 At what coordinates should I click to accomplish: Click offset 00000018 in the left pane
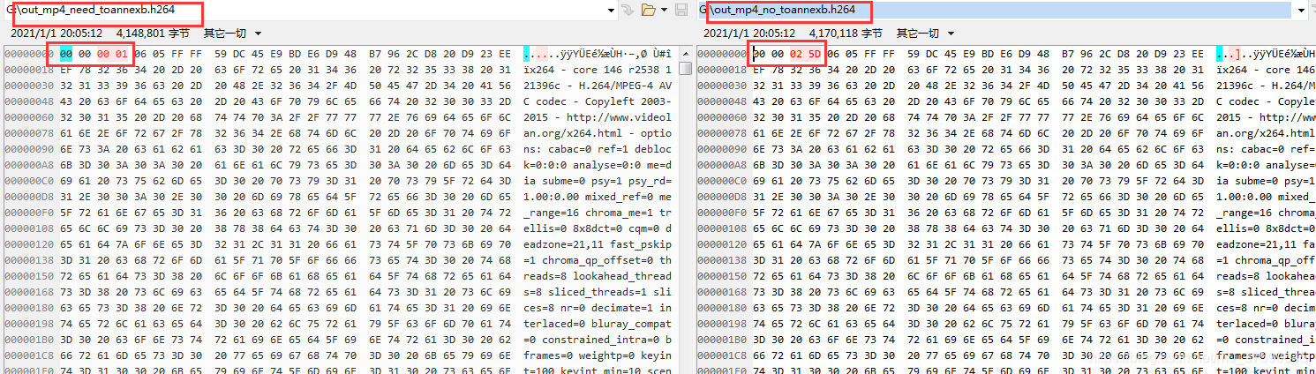tap(29, 70)
